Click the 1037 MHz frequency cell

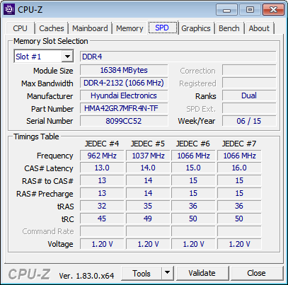pyautogui.click(x=148, y=156)
